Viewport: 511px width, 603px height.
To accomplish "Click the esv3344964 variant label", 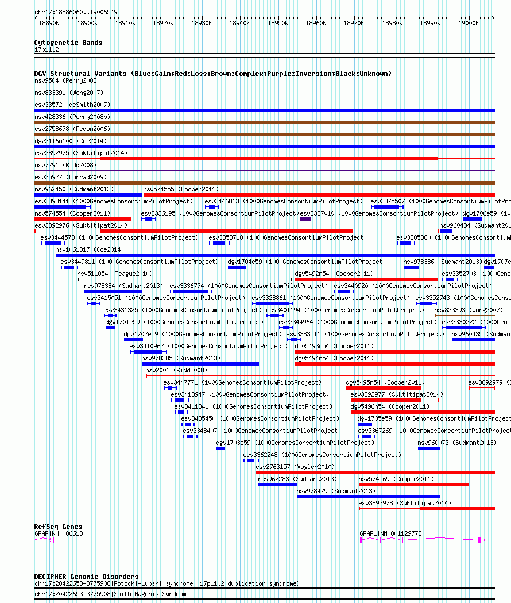I will [358, 322].
